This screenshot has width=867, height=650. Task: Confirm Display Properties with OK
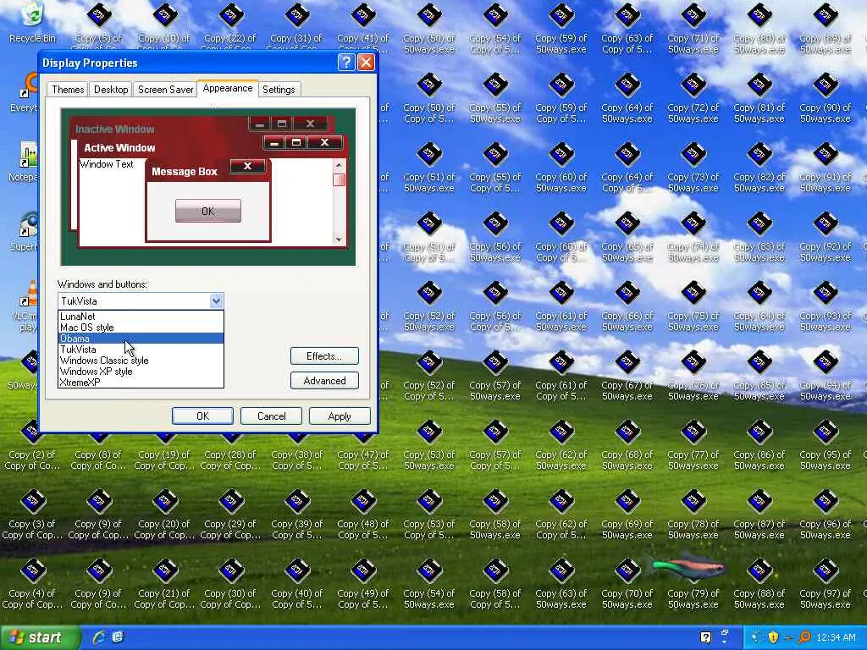tap(202, 416)
